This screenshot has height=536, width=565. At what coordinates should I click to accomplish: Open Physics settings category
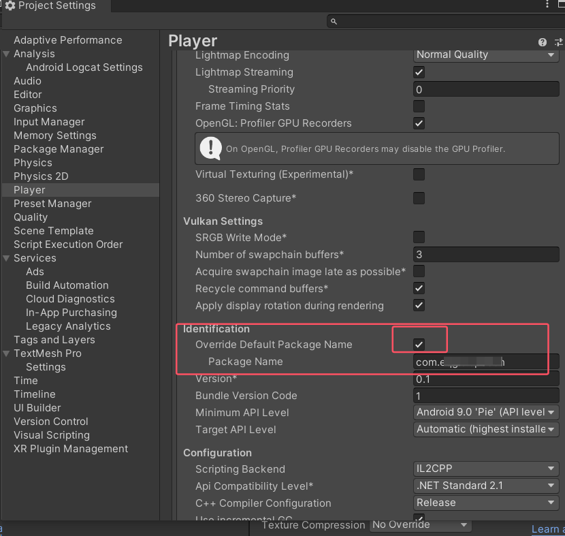(33, 163)
